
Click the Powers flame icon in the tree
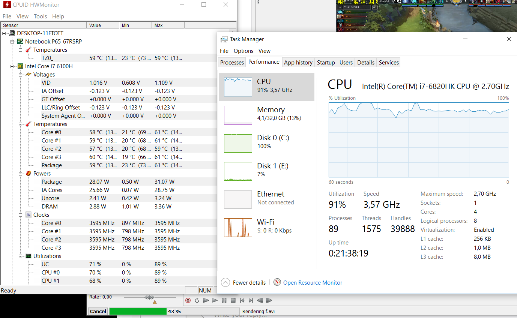pyautogui.click(x=29, y=174)
